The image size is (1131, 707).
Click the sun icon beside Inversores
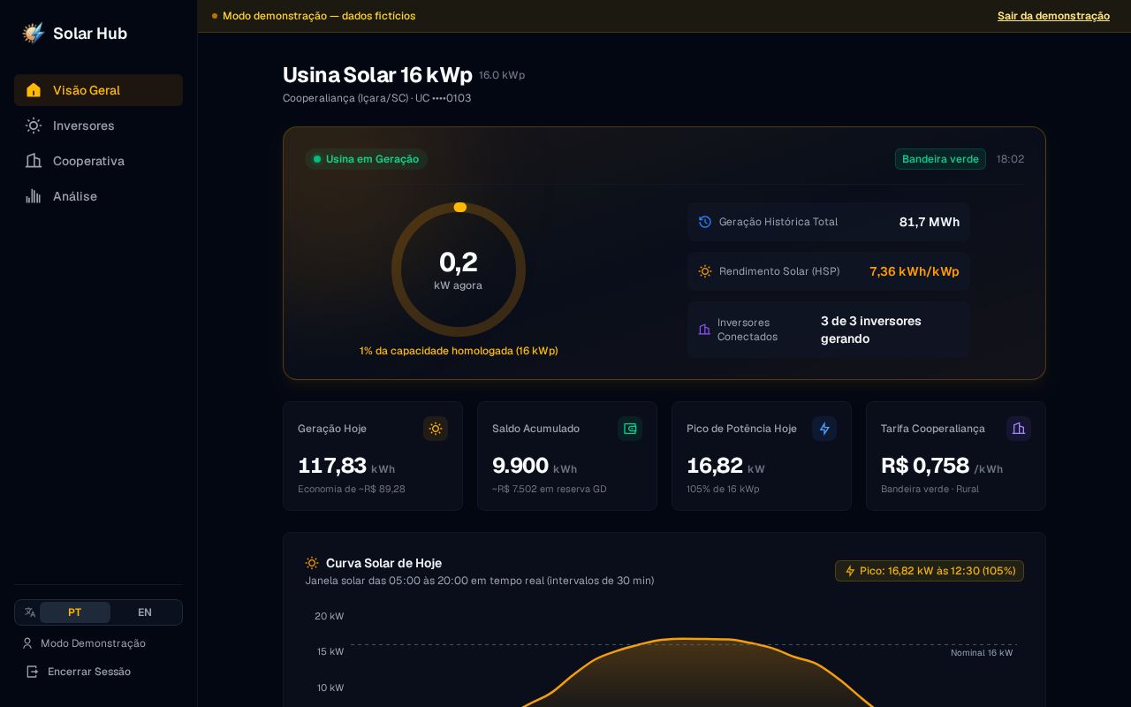[x=34, y=125]
